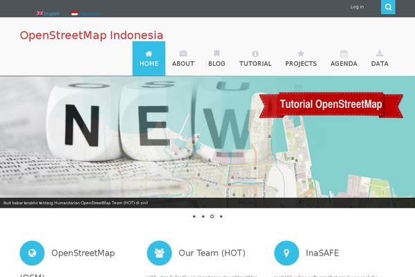Open the AGENDA menu item
Screen dimensions: 415x277
point(344,59)
